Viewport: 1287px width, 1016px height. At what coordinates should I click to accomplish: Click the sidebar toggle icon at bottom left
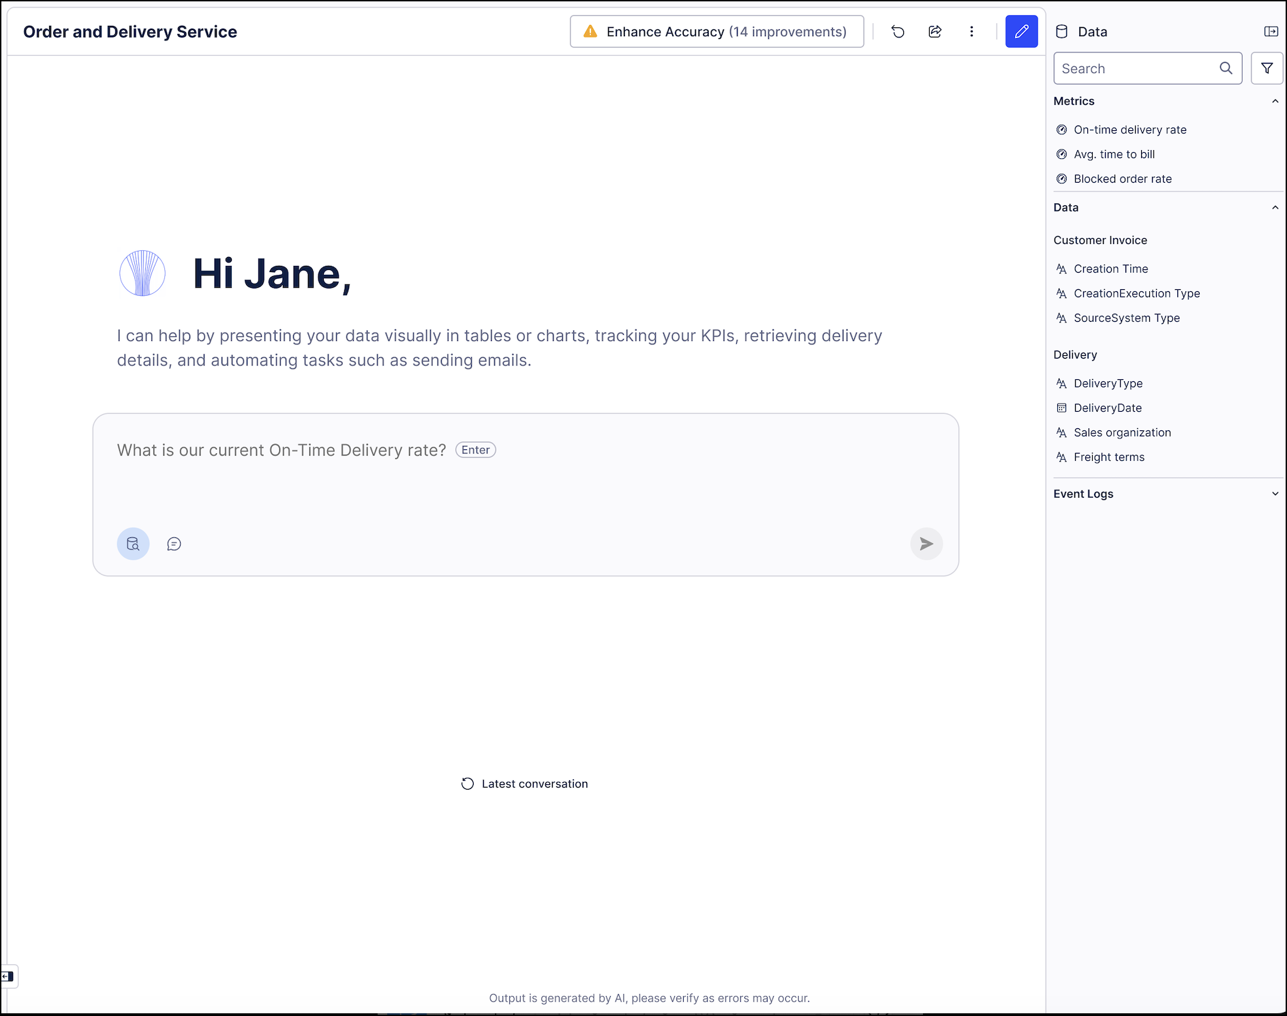(7, 976)
